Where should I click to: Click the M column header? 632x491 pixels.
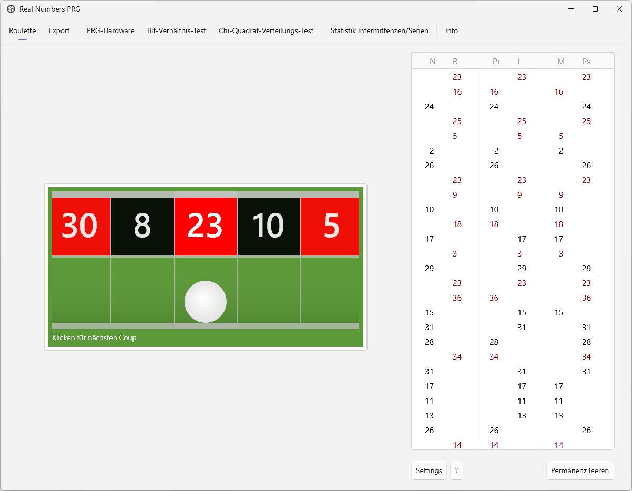(x=561, y=61)
